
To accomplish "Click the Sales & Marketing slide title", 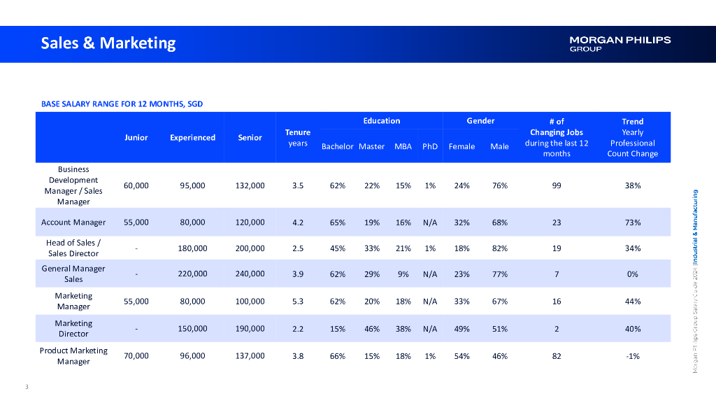I will tap(108, 43).
